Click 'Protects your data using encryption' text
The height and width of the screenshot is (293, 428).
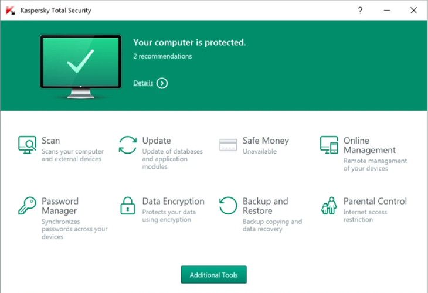[169, 216]
